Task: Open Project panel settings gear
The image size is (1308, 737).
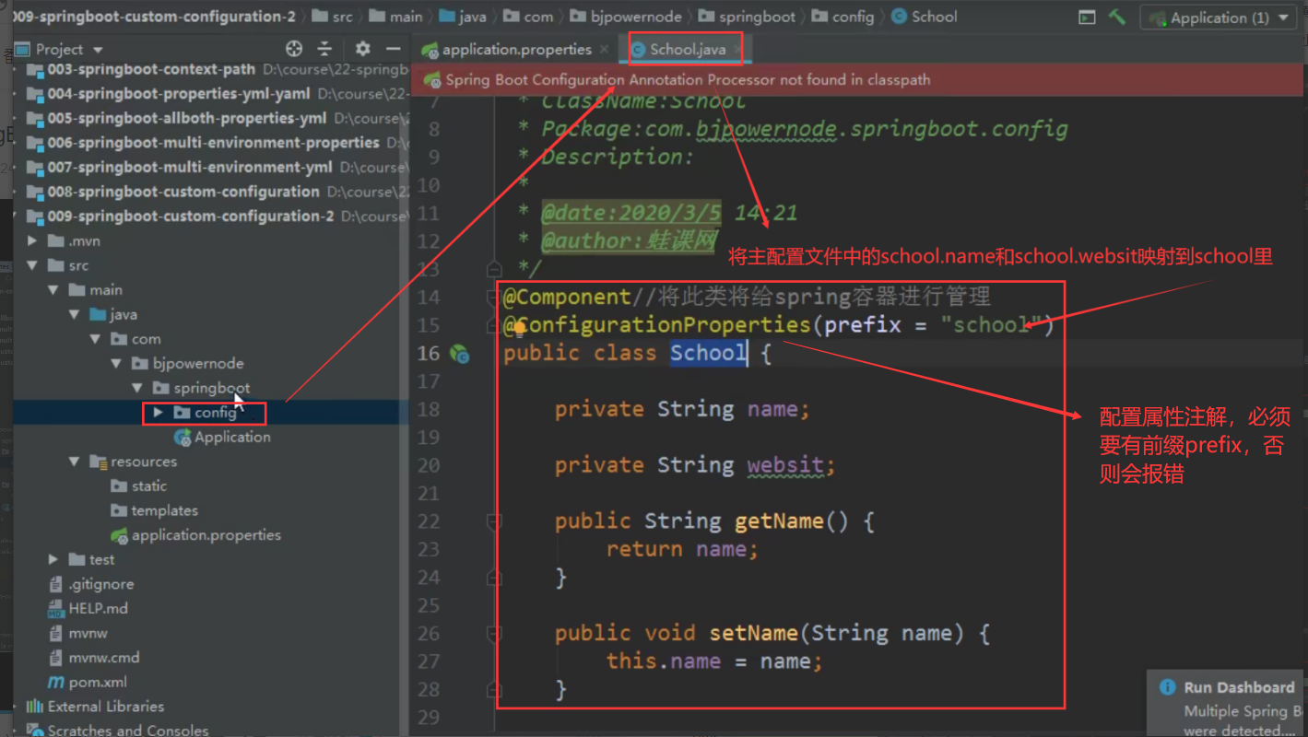Action: click(363, 49)
